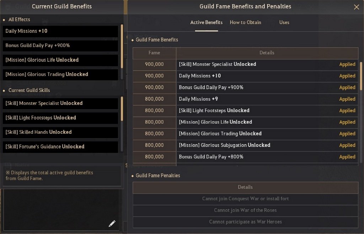Click Glorious Trading Unlocked in All Effects

[60, 75]
